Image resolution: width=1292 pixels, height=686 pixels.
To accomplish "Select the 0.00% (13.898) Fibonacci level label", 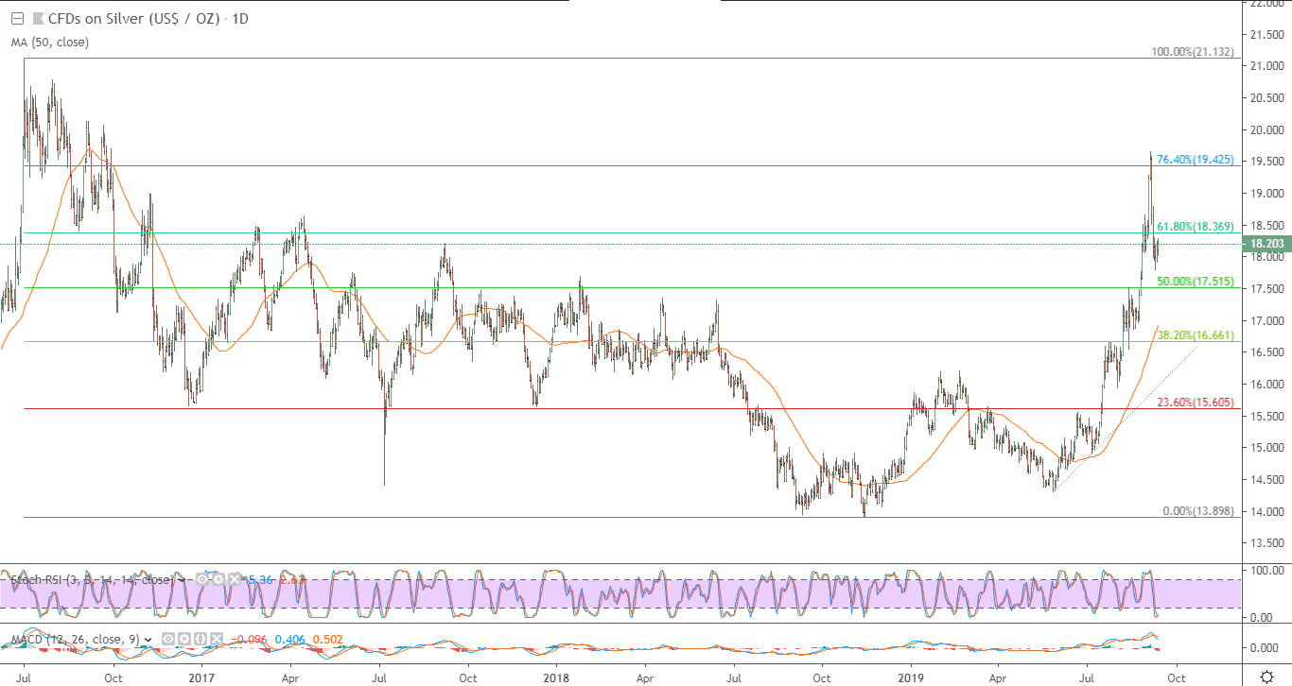I will [x=1198, y=511].
